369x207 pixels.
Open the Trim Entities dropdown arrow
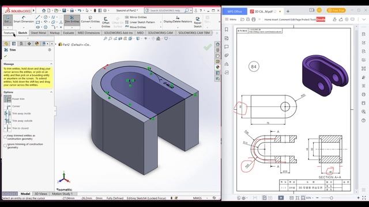(x=72, y=28)
